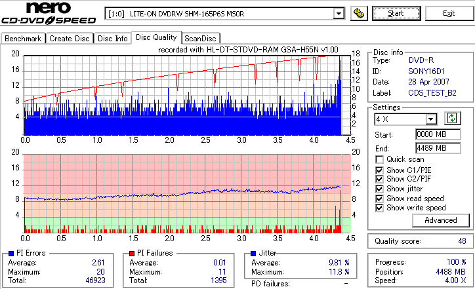Screen dimensions: 475x289
Task: Click the disc type DVD-R
Action: coord(421,60)
